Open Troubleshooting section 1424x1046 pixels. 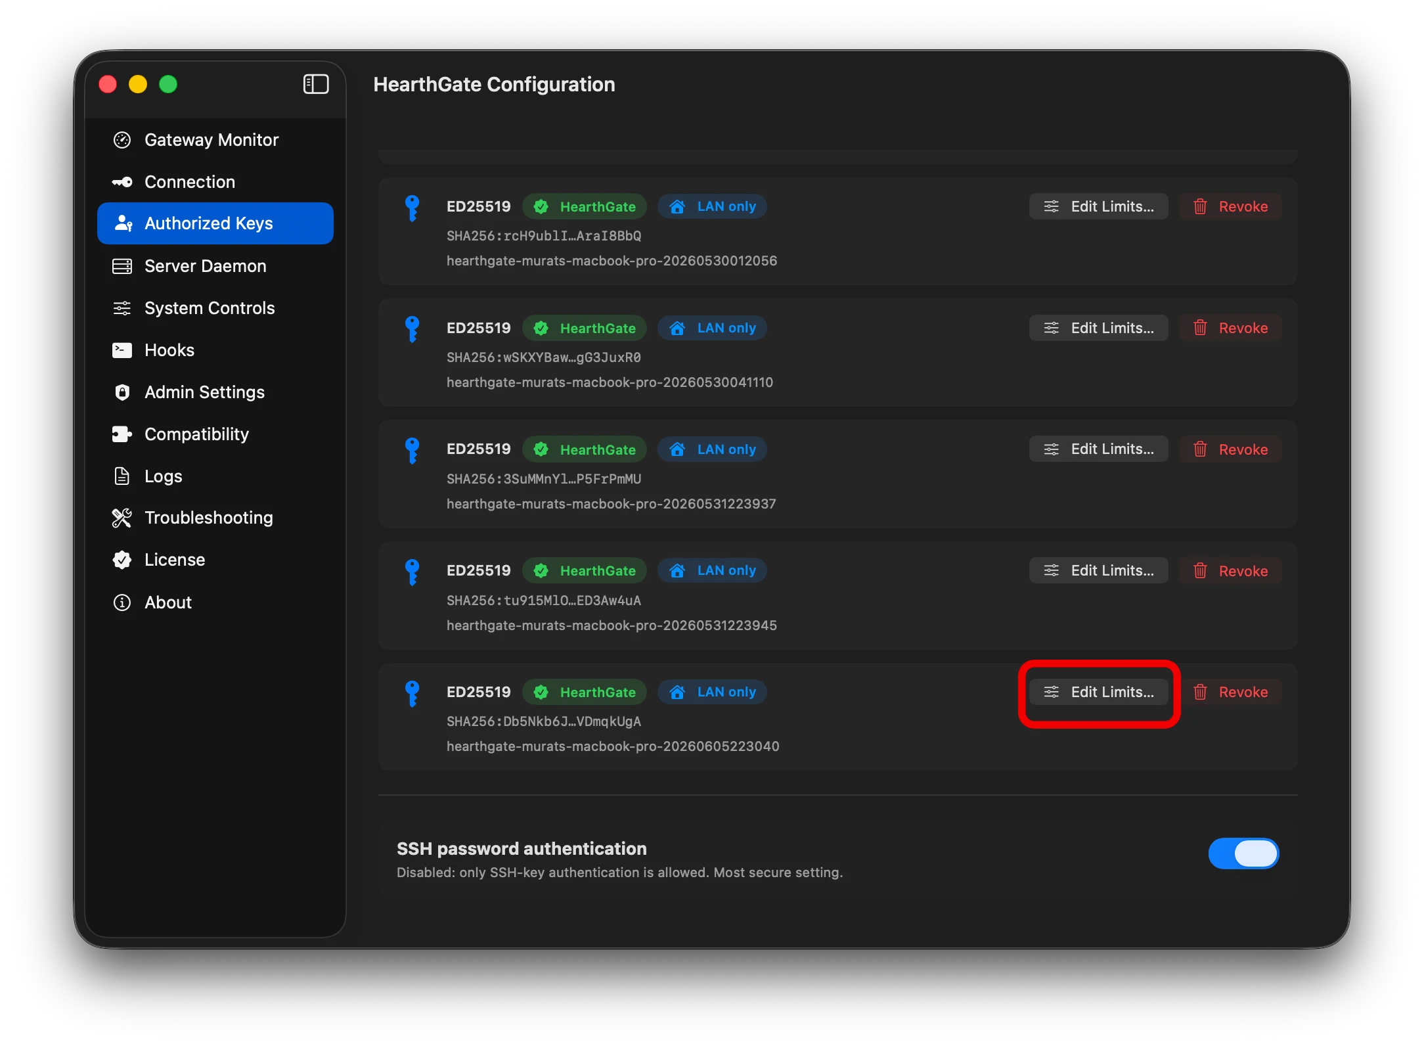pyautogui.click(x=215, y=518)
